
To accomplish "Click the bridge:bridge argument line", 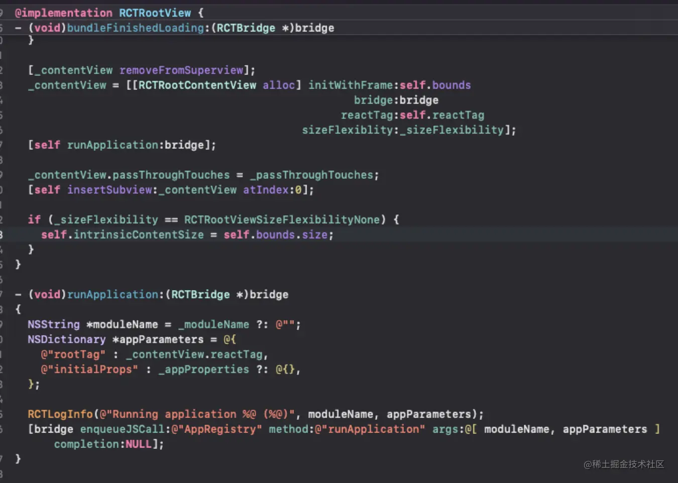I will click(396, 100).
